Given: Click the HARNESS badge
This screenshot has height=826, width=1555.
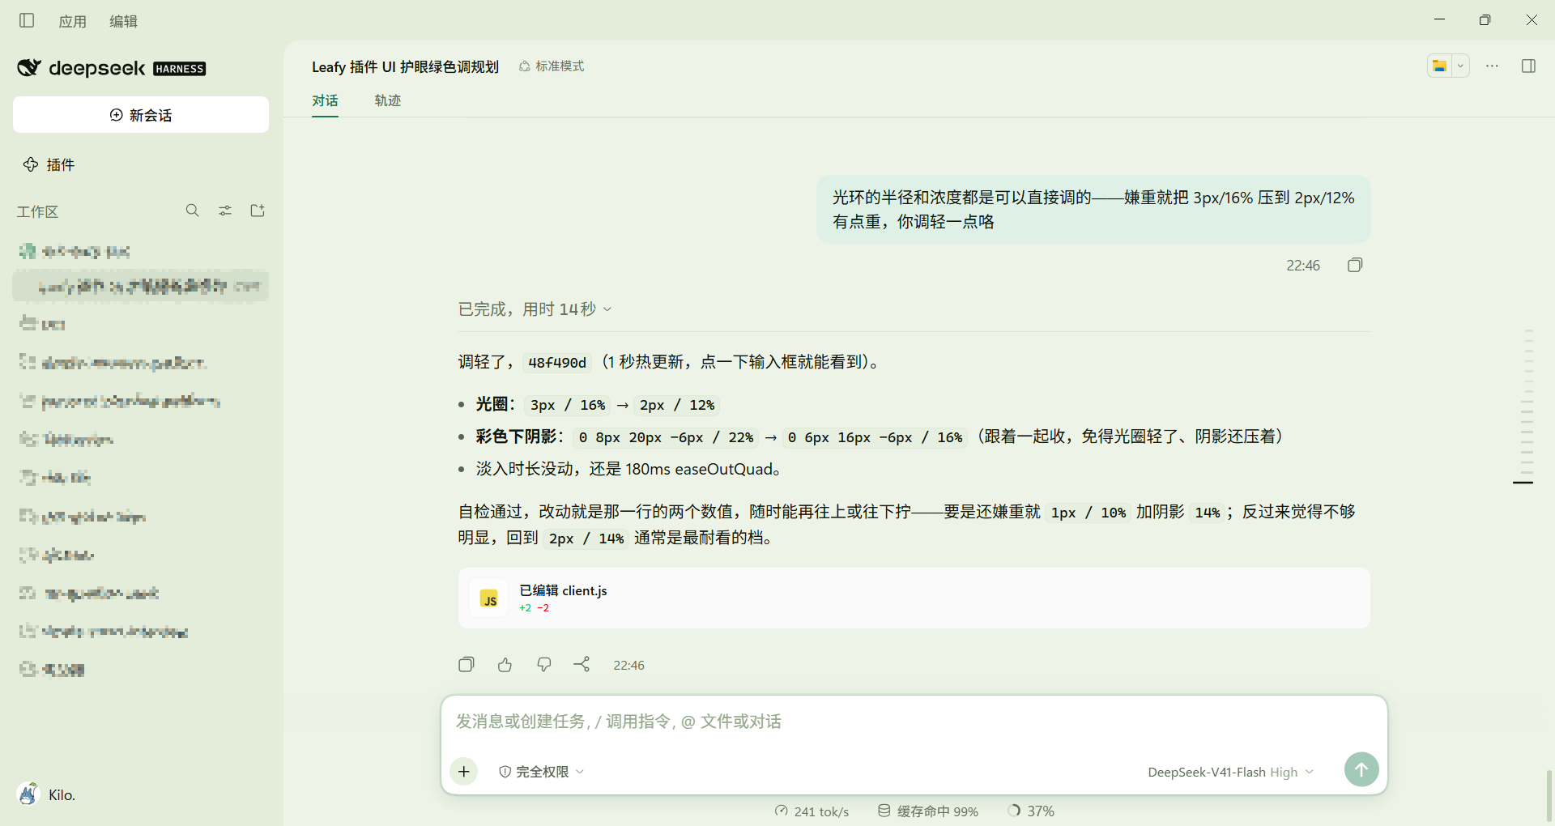Looking at the screenshot, I should pos(180,69).
